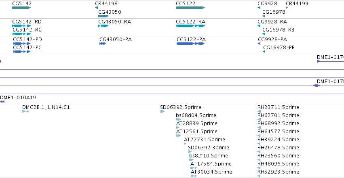Select EST RH62701.5prime label
This screenshot has height=178, width=344.
coord(278,115)
